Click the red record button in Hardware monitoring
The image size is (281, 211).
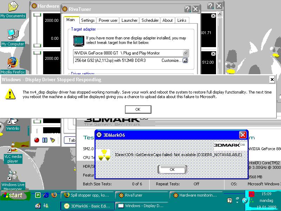[37, 140]
